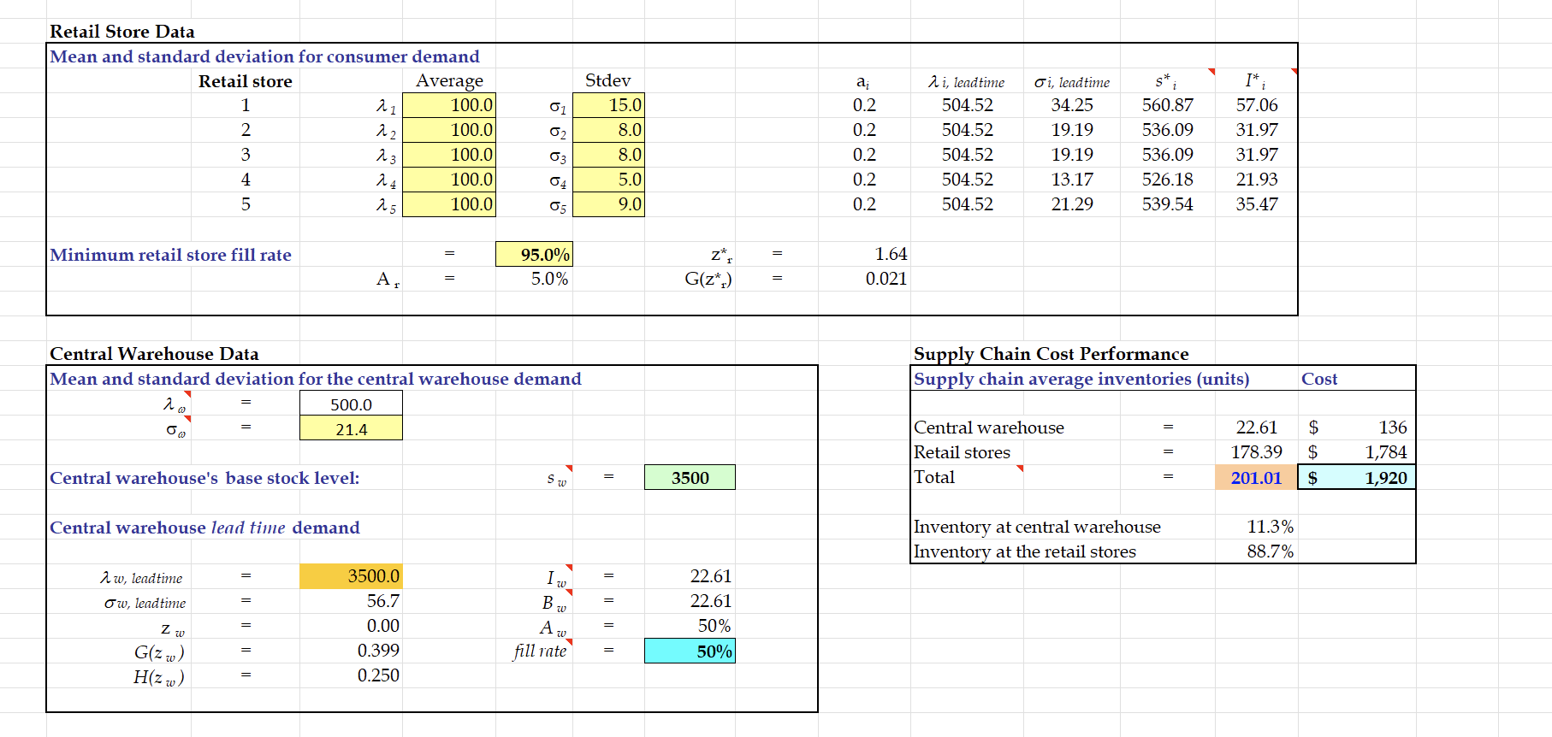This screenshot has width=1552, height=737.
Task: Select store 1 base stock value 560.87
Action: pyautogui.click(x=1168, y=105)
